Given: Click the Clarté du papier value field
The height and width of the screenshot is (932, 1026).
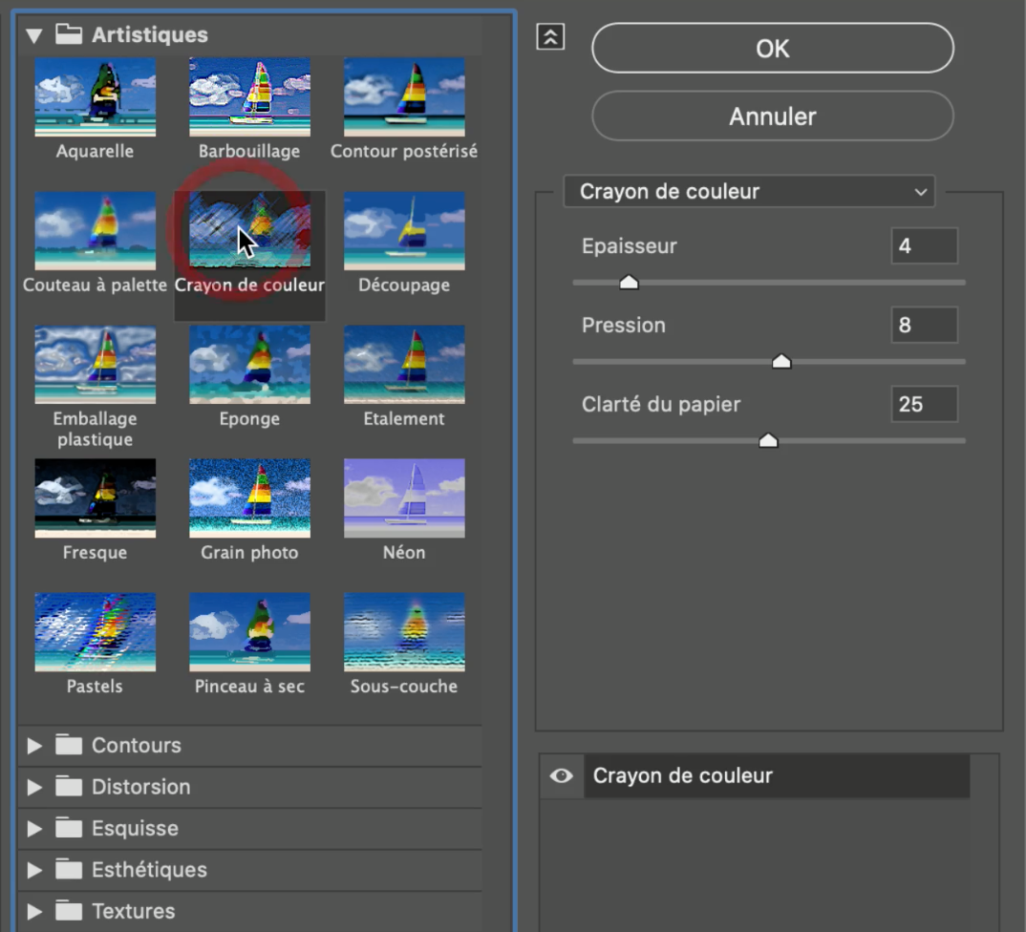Looking at the screenshot, I should pyautogui.click(x=925, y=404).
